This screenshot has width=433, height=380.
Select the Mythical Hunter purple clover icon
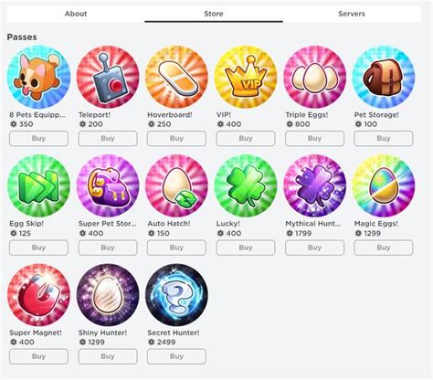click(x=315, y=185)
